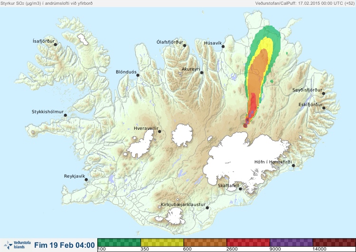This screenshot has height=252, width=356.
Task: Click the 'Ísafjörður' label
Action: pos(44,41)
